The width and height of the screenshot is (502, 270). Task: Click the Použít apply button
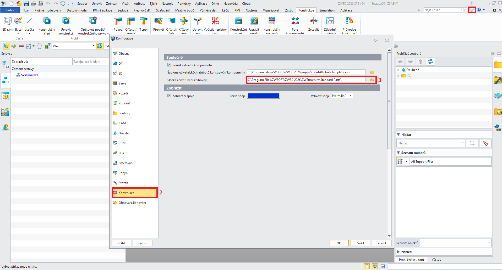[382, 243]
